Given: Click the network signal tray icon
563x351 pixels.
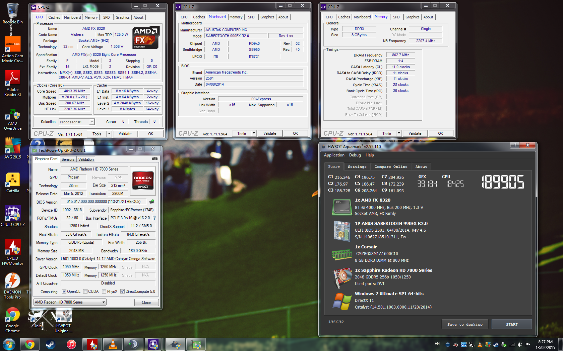Looking at the screenshot, I should coord(512,344).
